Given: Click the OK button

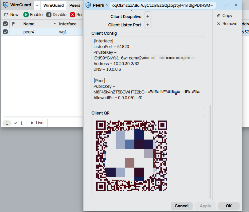Looking at the screenshot, I should 229,206.
